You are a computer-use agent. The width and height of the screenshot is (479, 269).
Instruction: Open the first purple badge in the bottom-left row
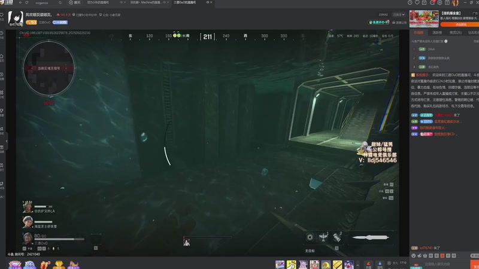[x=14, y=264]
